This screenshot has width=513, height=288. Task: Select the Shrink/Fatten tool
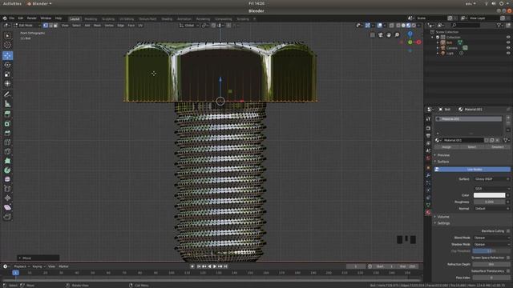click(7, 198)
